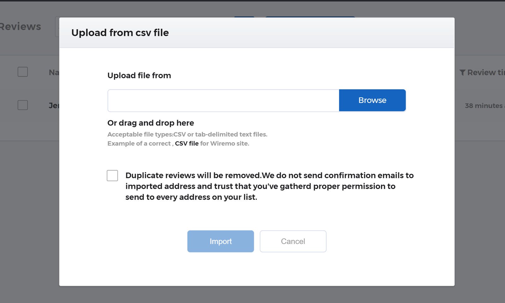Click the partially hidden Name column header
The image size is (505, 303).
point(54,73)
